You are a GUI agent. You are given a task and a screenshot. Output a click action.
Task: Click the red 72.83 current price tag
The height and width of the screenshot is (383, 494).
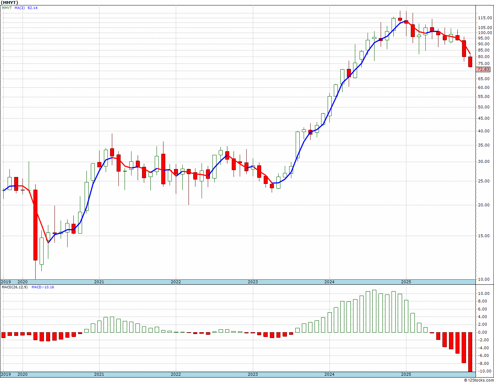483,69
